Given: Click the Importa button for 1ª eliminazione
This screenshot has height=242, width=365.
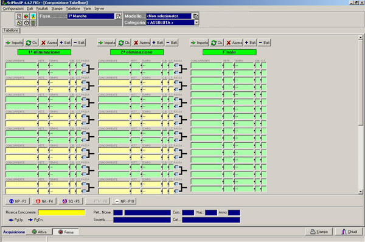Looking at the screenshot, I should (14, 43).
